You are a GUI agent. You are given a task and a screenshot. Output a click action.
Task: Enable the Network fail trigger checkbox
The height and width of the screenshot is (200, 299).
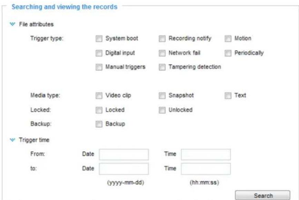click(x=162, y=53)
